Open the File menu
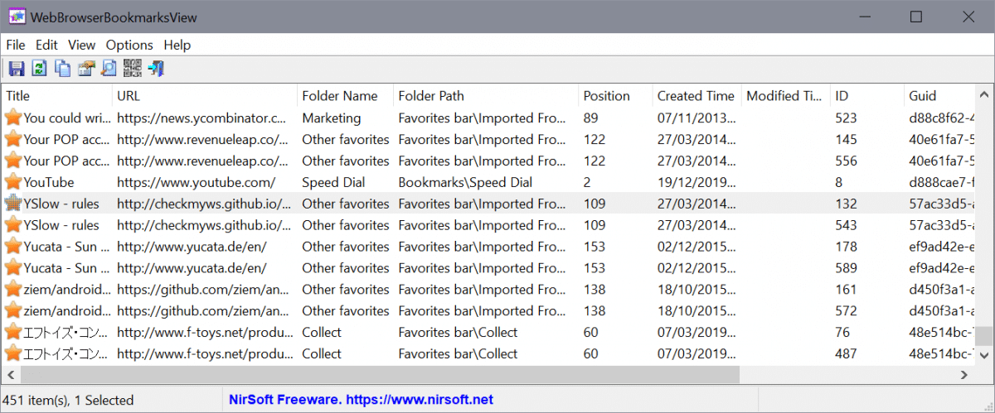Viewport: 995px width, 413px height. click(x=16, y=45)
